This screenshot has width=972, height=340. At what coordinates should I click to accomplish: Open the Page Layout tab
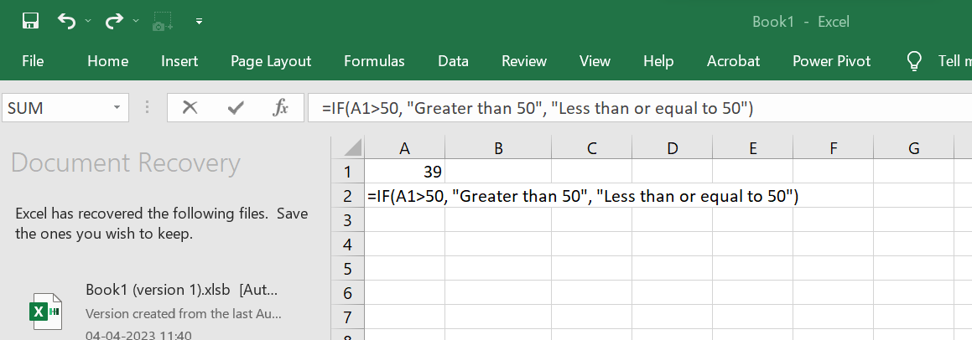pyautogui.click(x=271, y=61)
